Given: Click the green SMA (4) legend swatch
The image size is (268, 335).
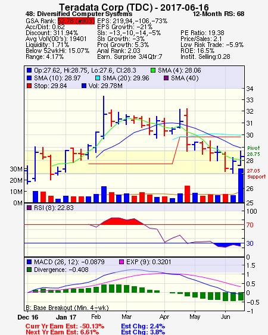Looking at the screenshot, I should tap(153, 70).
